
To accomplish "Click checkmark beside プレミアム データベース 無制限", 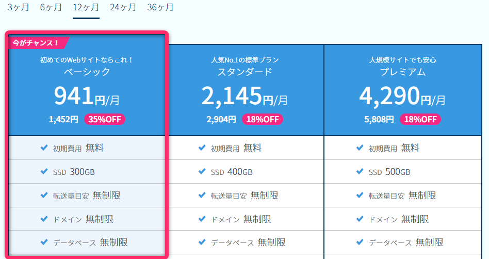I will point(360,242).
